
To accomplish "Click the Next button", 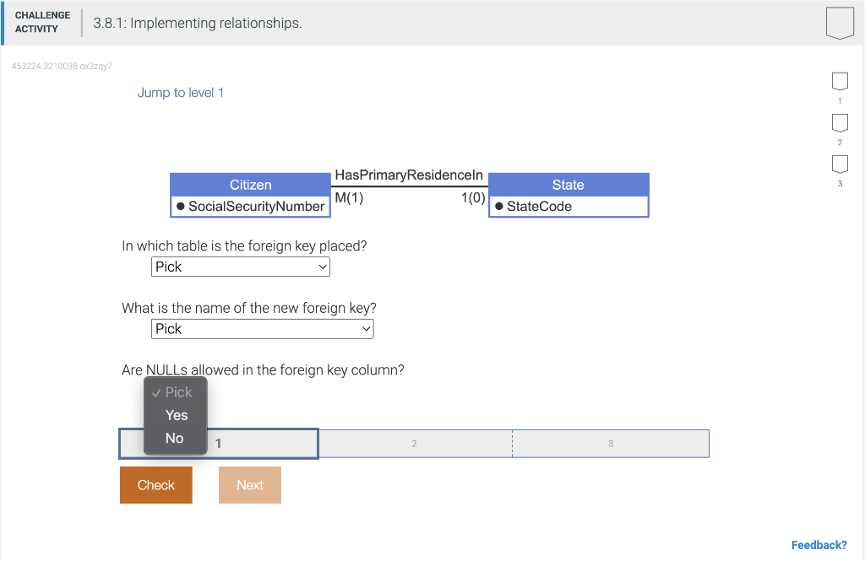I will pyautogui.click(x=250, y=485).
